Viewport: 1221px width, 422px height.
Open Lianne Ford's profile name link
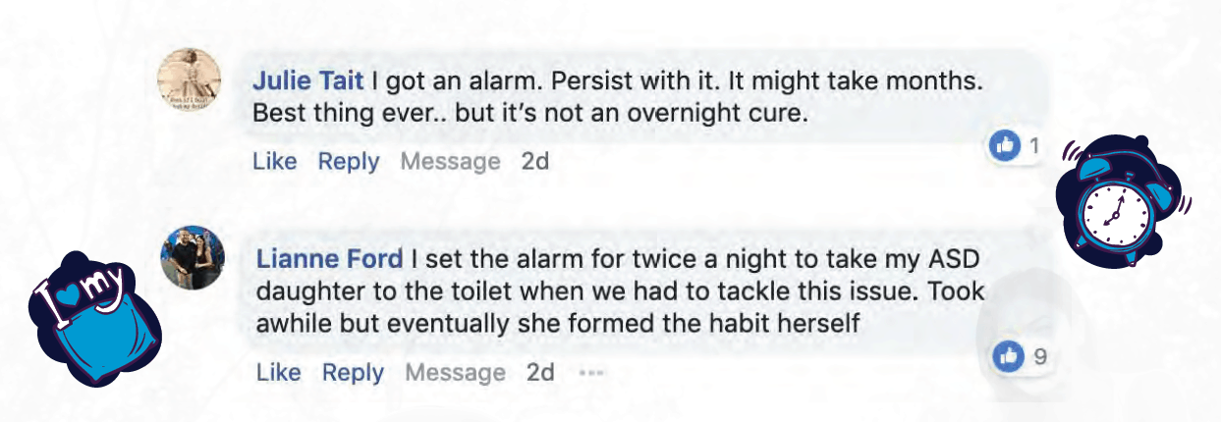pos(329,260)
